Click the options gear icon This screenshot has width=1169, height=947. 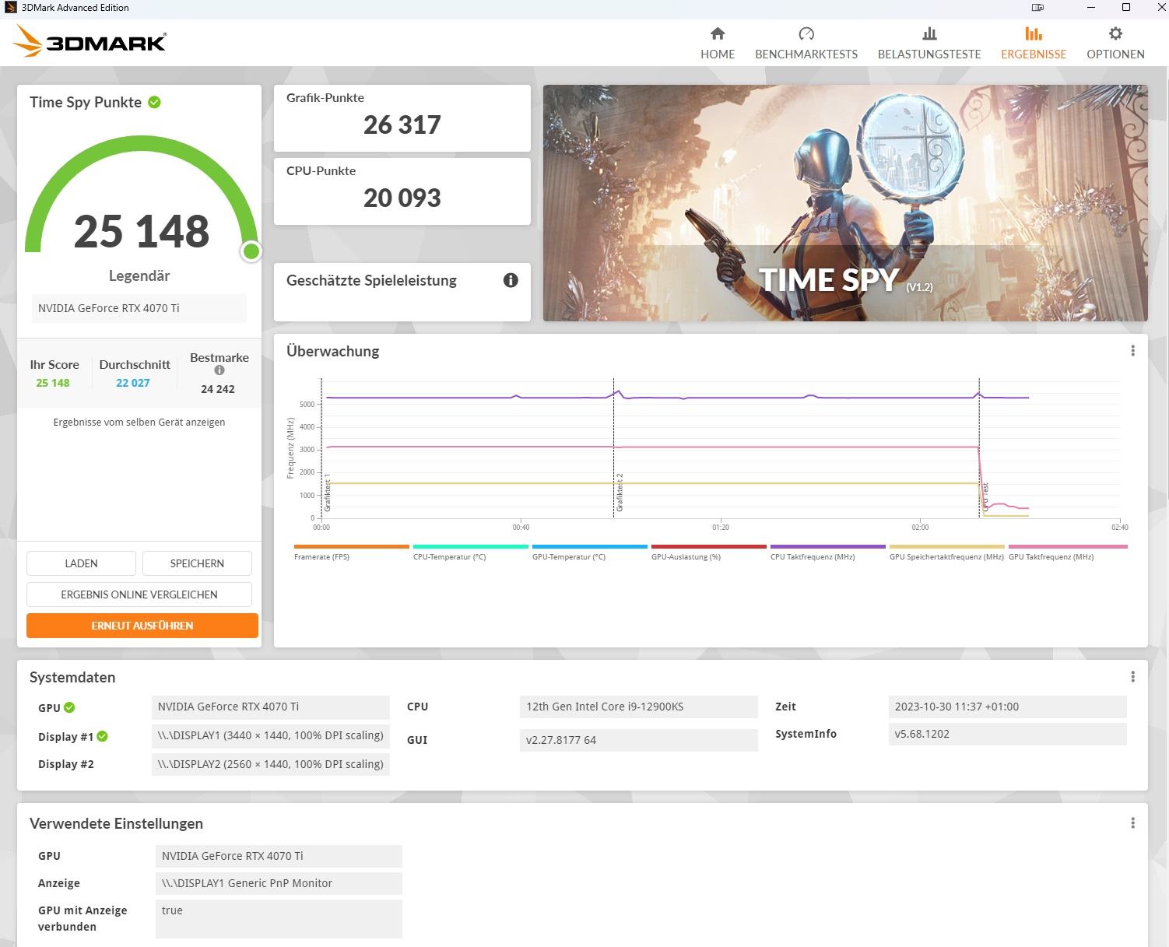(x=1115, y=33)
